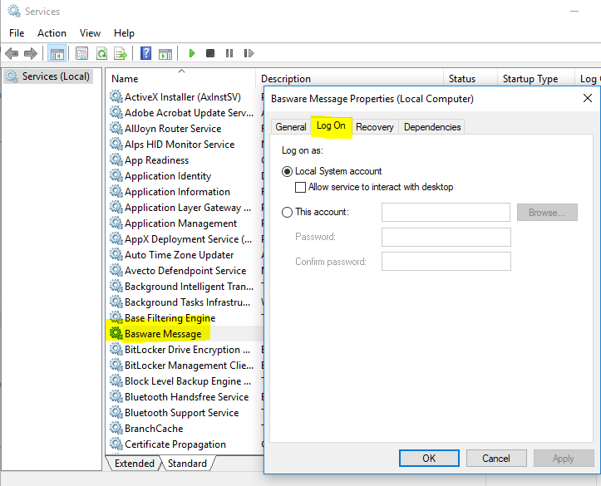Open the Help toolbar icon
Image resolution: width=601 pixels, height=486 pixels.
point(145,53)
